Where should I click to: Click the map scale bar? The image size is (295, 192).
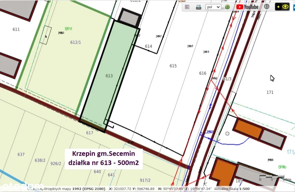pos(272,176)
